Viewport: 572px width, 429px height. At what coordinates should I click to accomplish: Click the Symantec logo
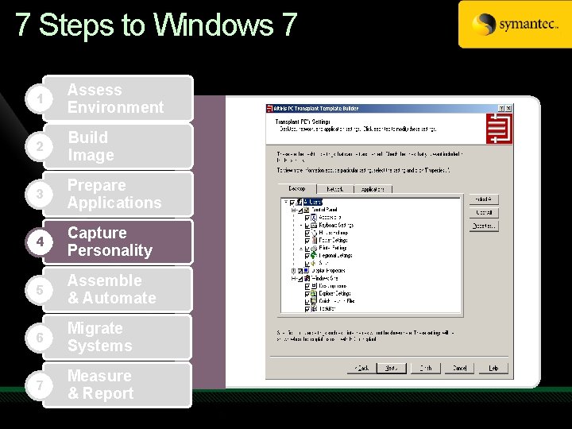click(x=515, y=25)
